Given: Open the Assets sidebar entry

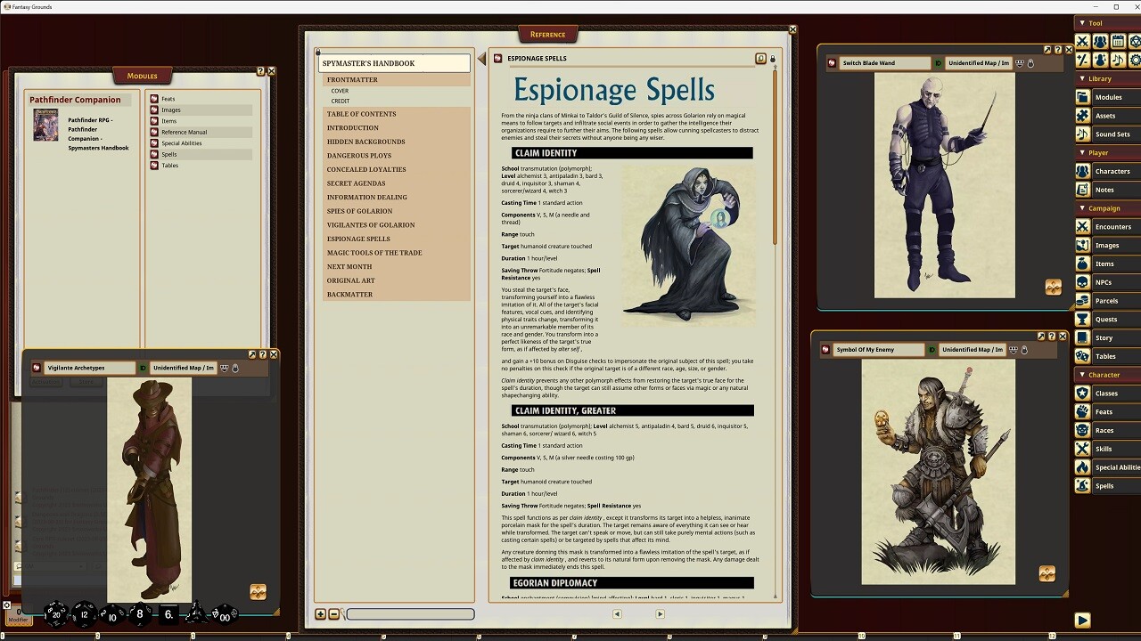Looking at the screenshot, I should (x=1104, y=116).
